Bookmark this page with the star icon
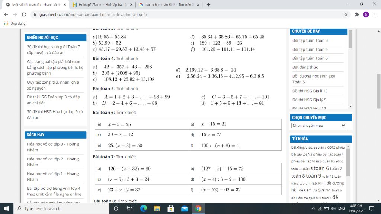The width and height of the screenshot is (381, 214). point(346,14)
